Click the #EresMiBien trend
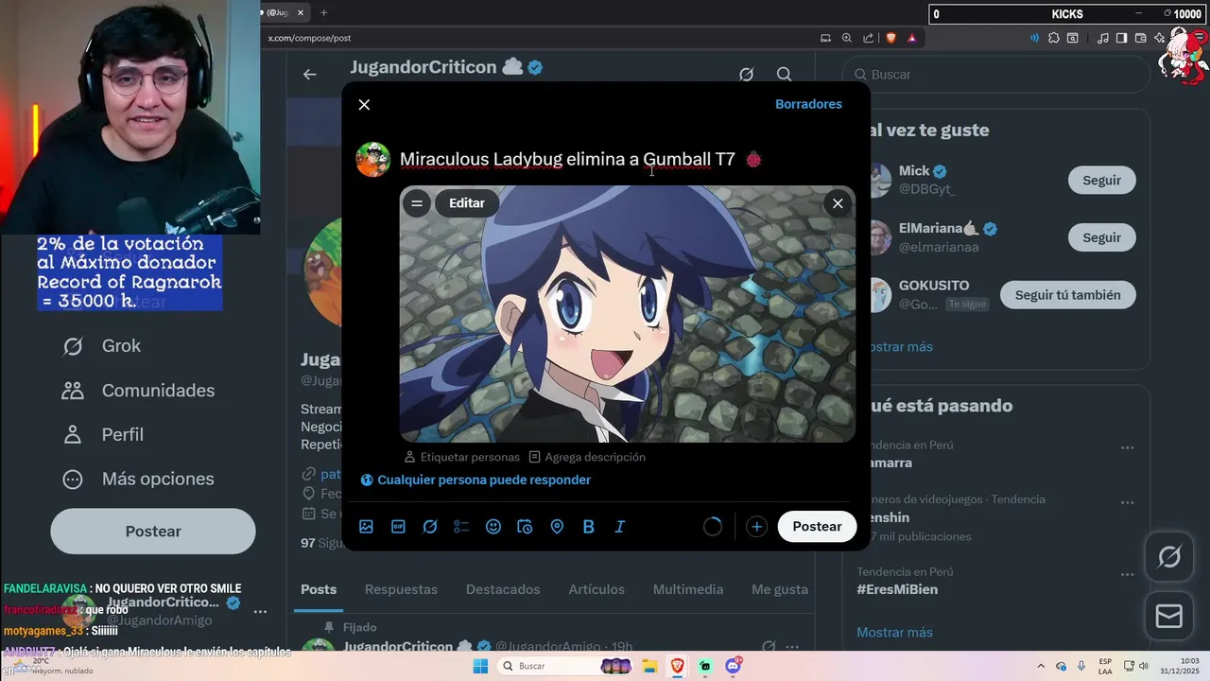The image size is (1210, 681). coord(898,589)
